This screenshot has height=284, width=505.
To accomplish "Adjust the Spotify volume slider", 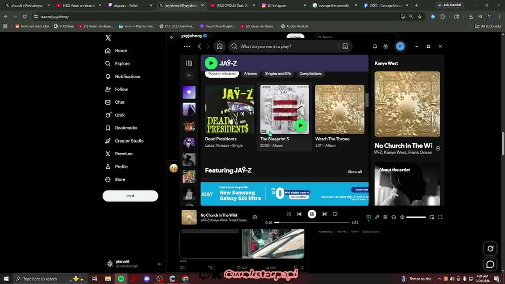I will pyautogui.click(x=416, y=217).
